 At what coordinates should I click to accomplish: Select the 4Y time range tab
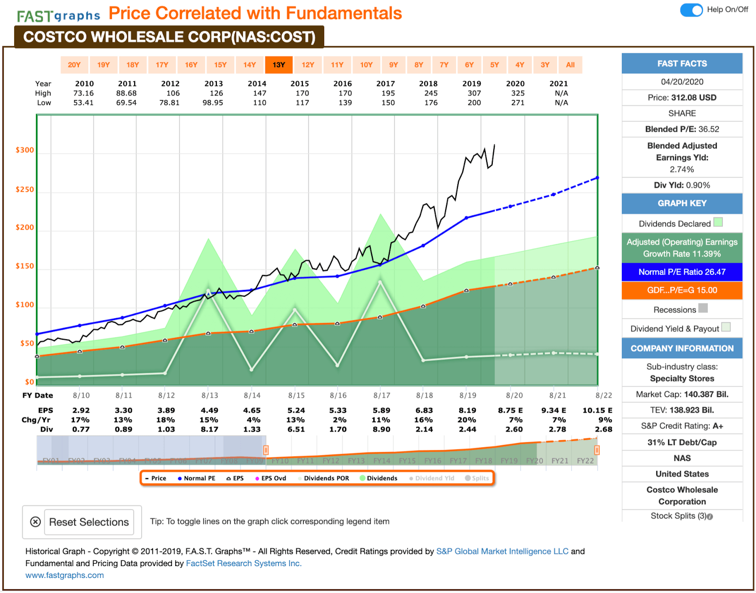click(x=520, y=65)
